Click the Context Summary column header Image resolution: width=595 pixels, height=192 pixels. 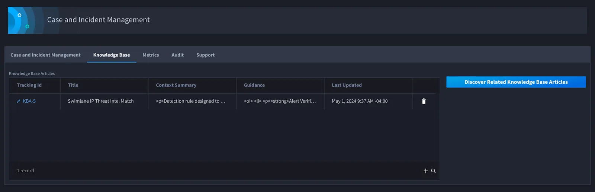pyautogui.click(x=176, y=85)
